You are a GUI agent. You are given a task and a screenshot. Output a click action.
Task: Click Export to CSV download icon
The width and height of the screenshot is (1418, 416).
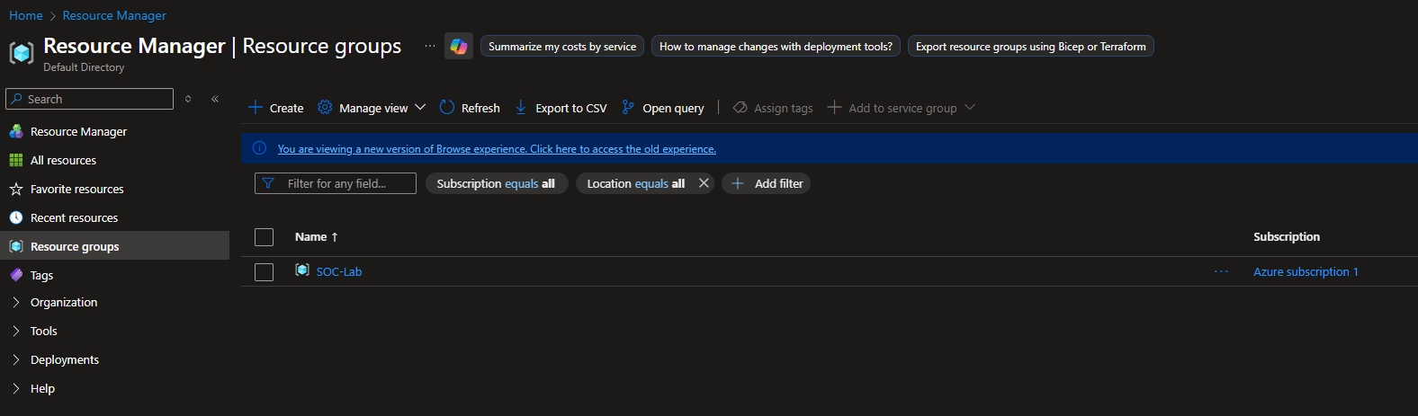[521, 108]
